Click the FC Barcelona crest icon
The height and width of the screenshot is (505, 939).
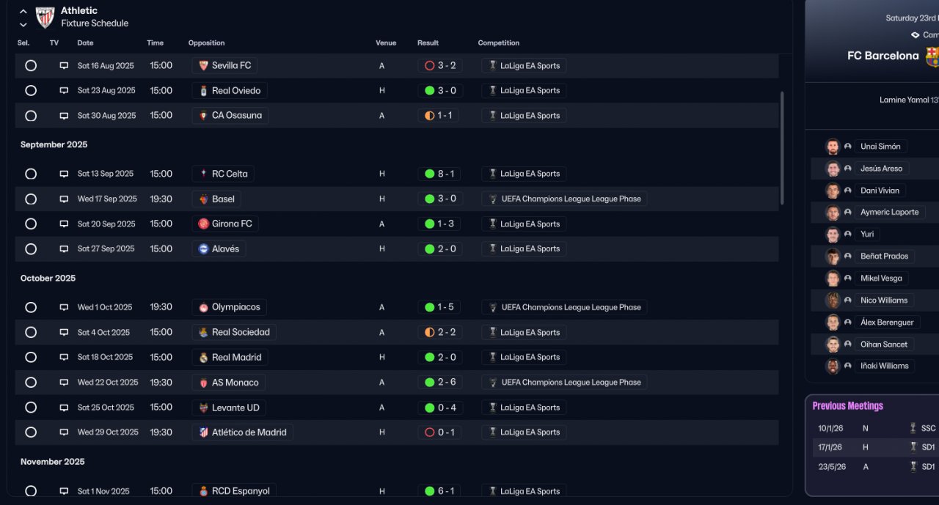pyautogui.click(x=932, y=56)
